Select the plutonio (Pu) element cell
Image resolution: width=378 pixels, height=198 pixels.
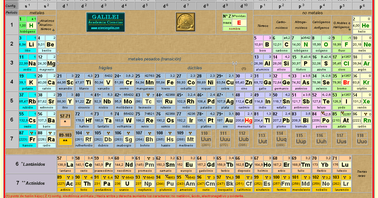(166, 183)
